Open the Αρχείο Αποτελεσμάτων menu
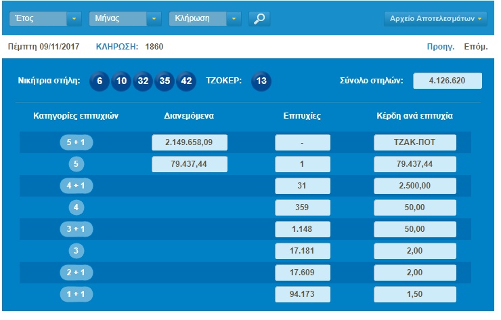The image size is (501, 320). 435,18
